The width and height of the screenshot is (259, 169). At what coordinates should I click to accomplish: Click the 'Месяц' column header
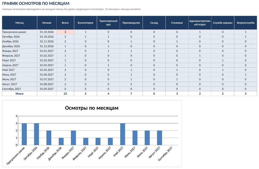click(x=19, y=23)
